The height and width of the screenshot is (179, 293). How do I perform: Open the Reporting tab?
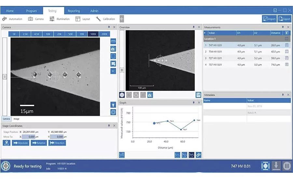click(x=74, y=11)
